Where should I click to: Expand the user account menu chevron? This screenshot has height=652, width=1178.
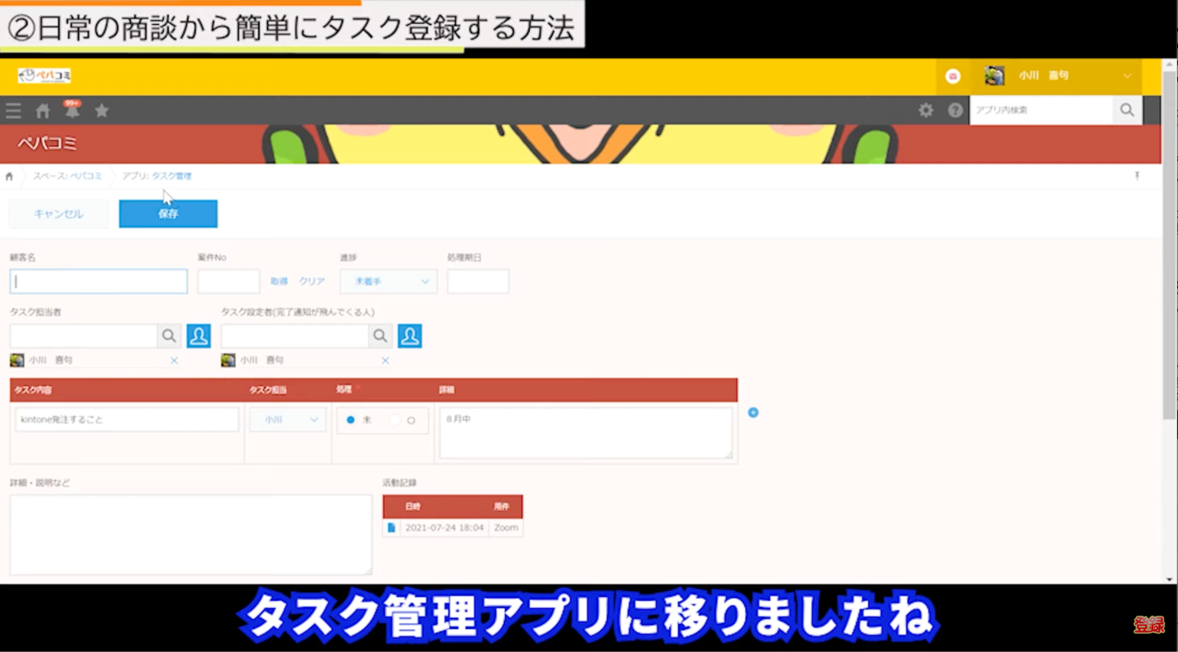point(1127,76)
